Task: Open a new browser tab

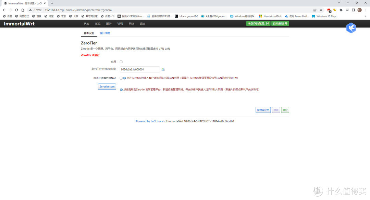Action: (52, 3)
